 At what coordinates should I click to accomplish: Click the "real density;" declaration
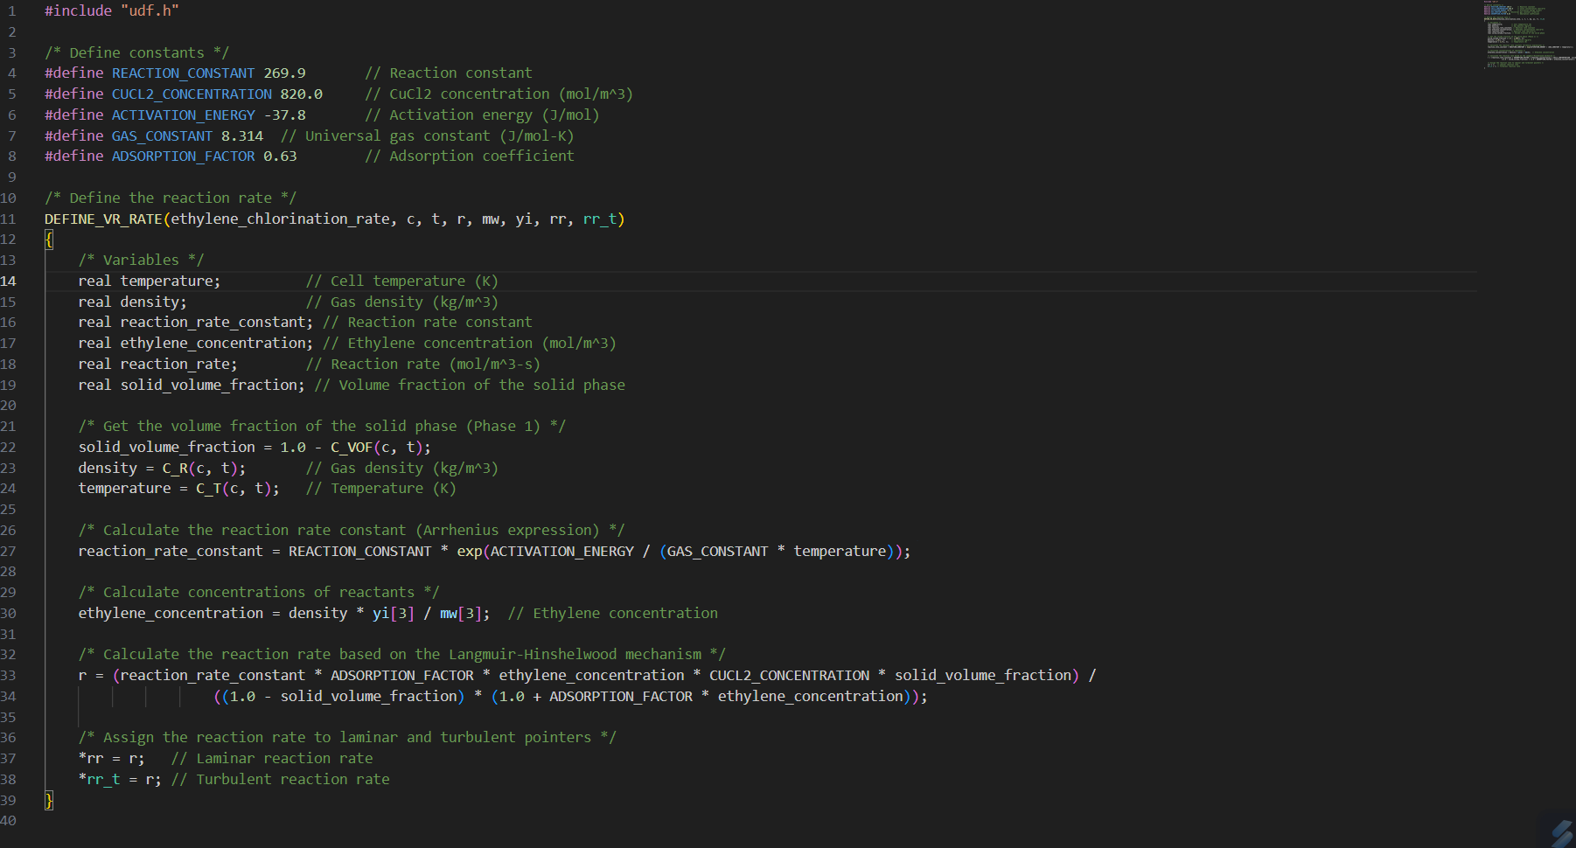(133, 302)
